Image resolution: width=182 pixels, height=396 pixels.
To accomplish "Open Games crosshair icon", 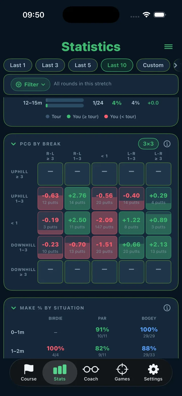I will 122,369.
